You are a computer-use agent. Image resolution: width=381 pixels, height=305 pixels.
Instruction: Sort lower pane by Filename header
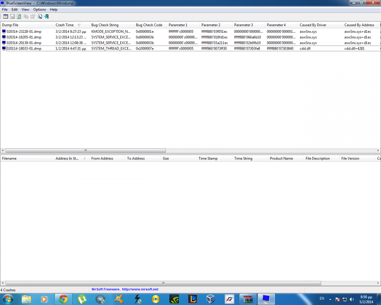(27, 158)
